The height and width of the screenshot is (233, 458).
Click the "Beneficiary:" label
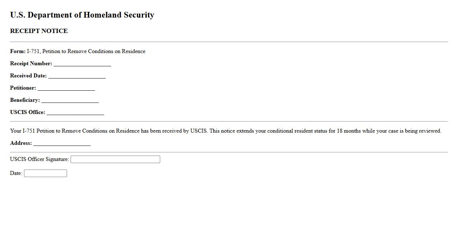25,100
